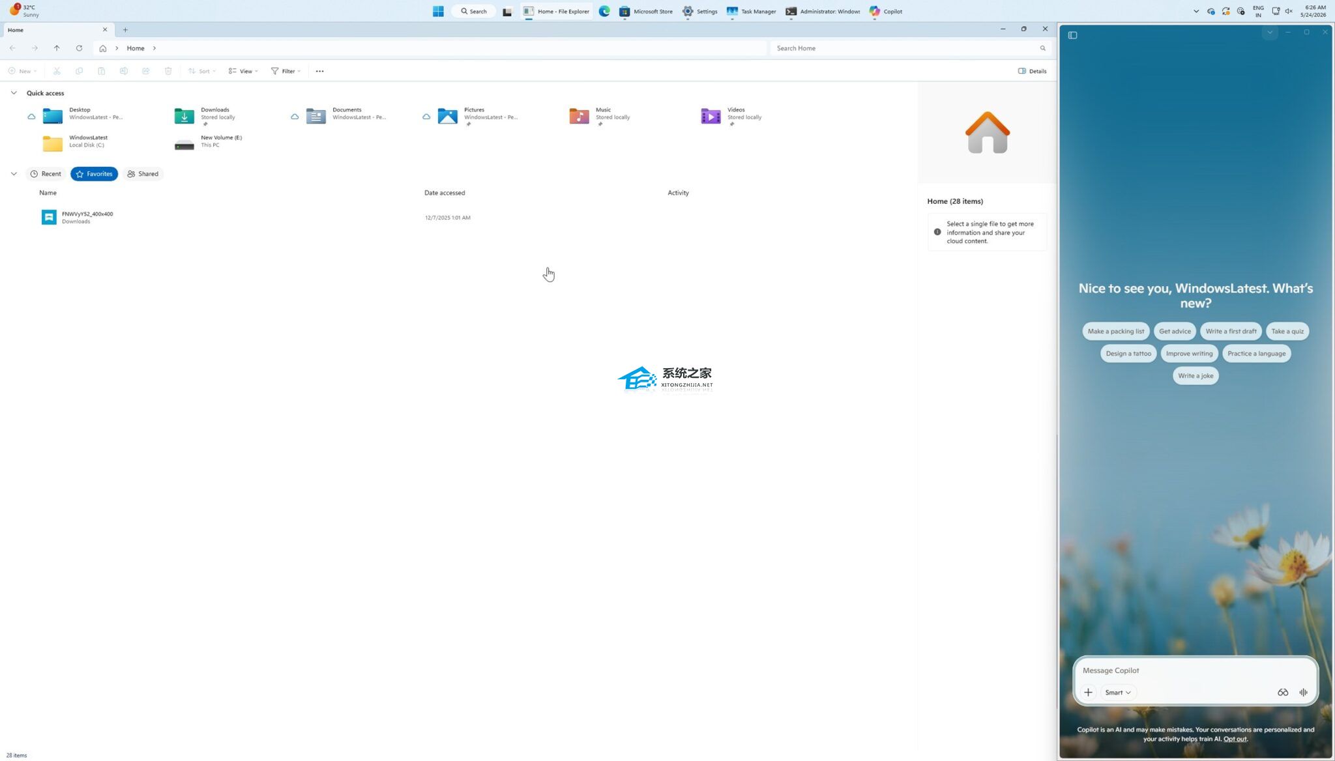This screenshot has width=1335, height=761.
Task: Collapse the Quick access section
Action: coord(14,93)
